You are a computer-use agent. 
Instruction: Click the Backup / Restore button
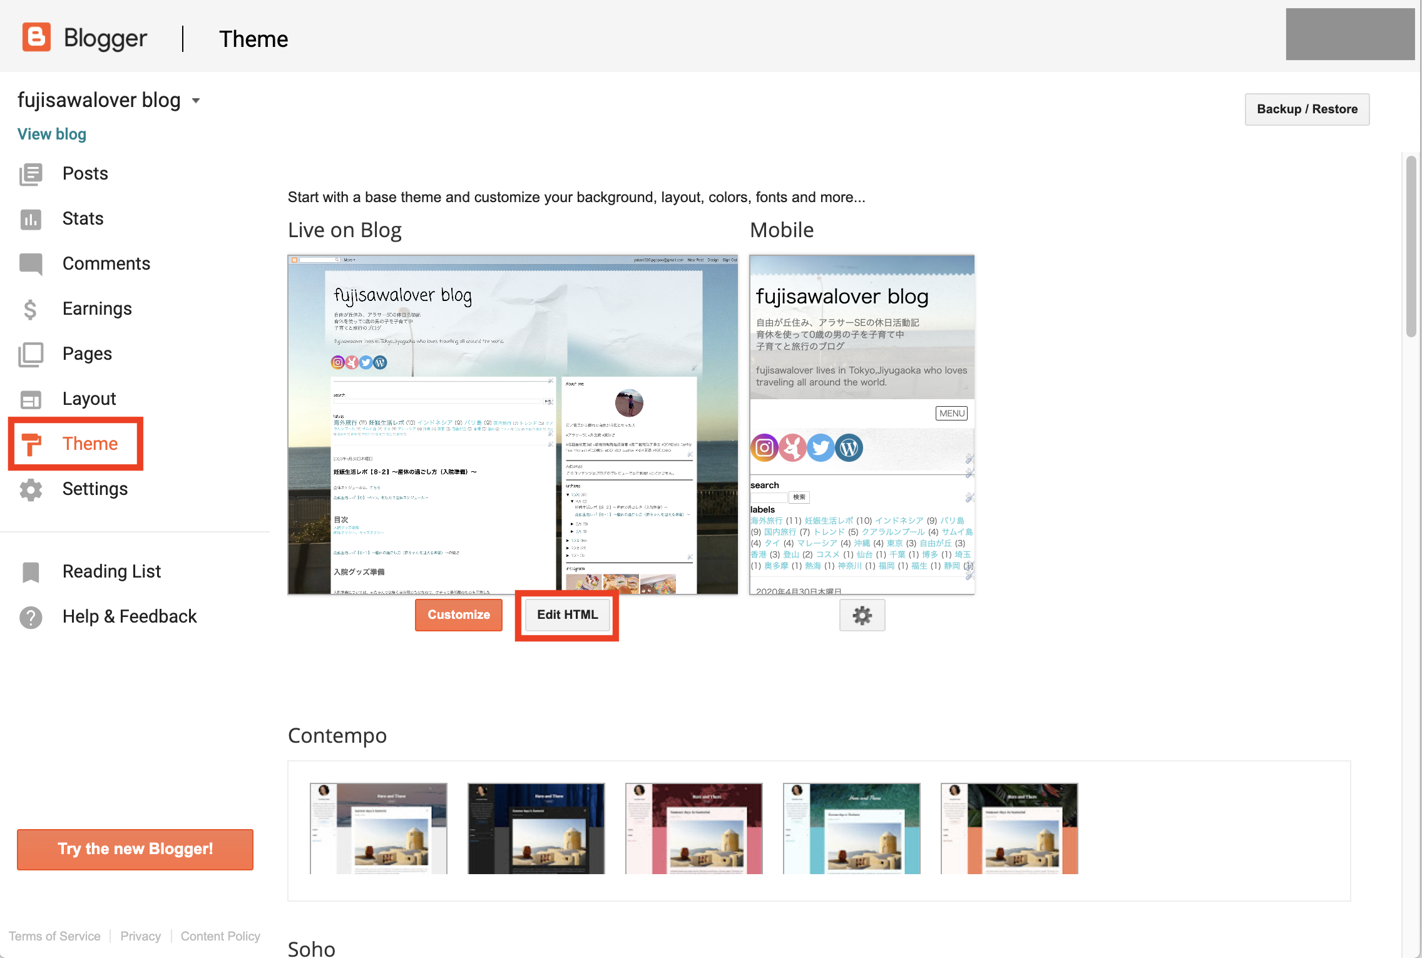pyautogui.click(x=1307, y=110)
